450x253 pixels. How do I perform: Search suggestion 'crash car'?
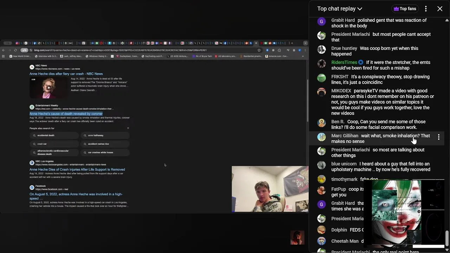54,144
